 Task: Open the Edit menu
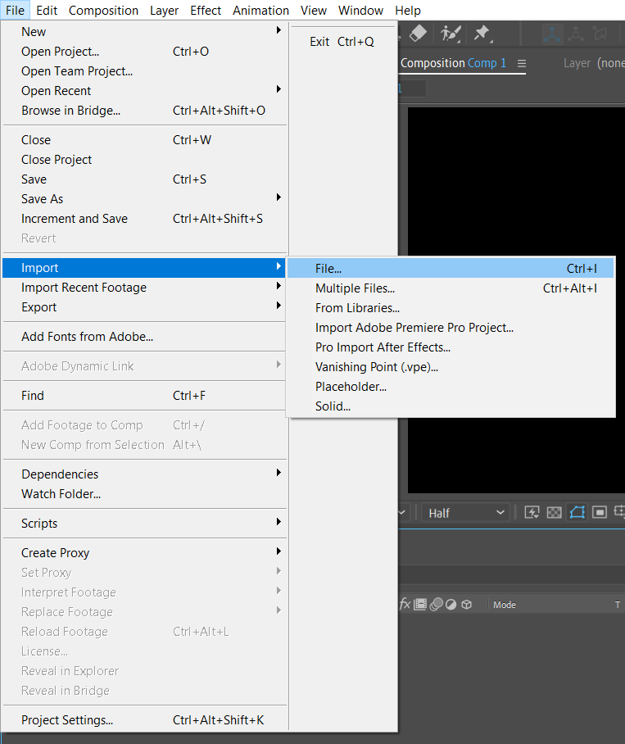pos(47,11)
